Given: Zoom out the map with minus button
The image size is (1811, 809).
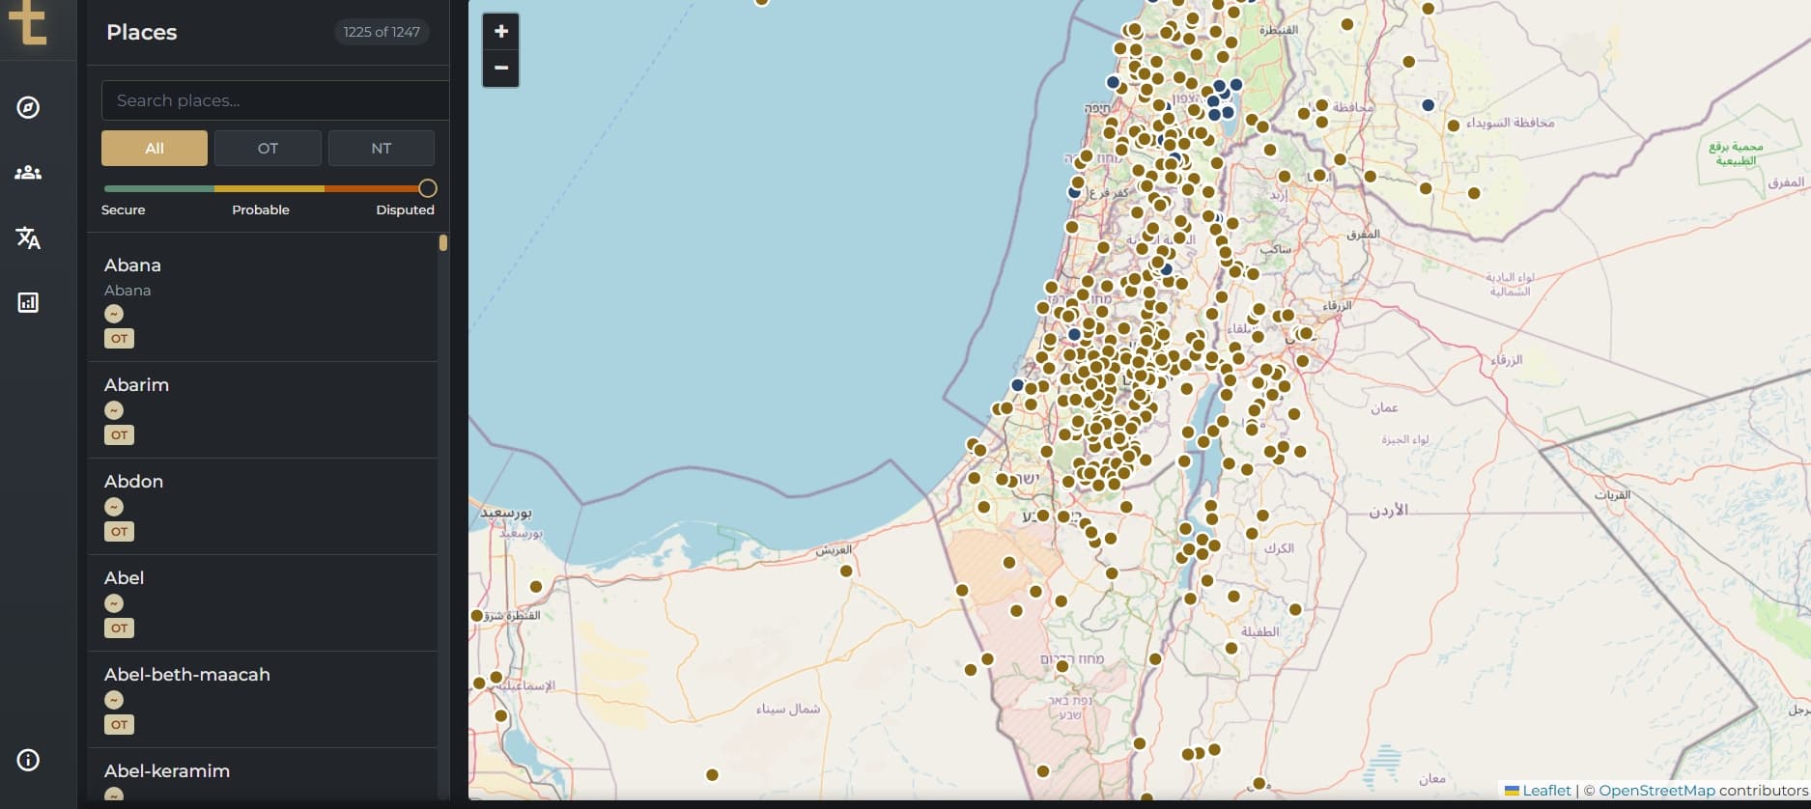Looking at the screenshot, I should tap(500, 68).
